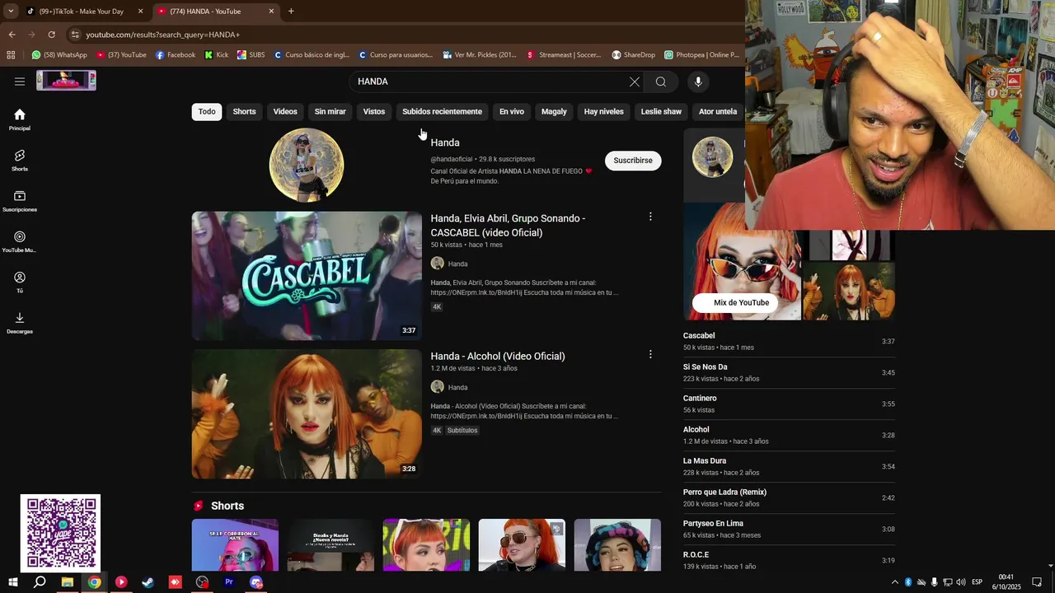Open WhatsApp bookmark
This screenshot has height=593, width=1055.
[x=59, y=55]
